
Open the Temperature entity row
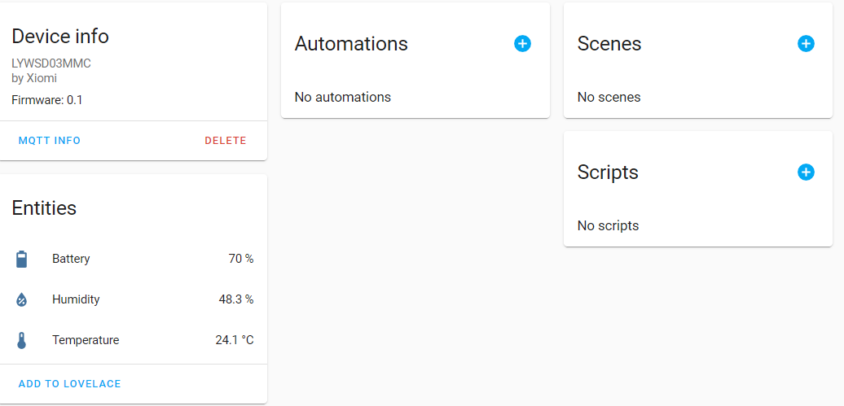click(86, 340)
